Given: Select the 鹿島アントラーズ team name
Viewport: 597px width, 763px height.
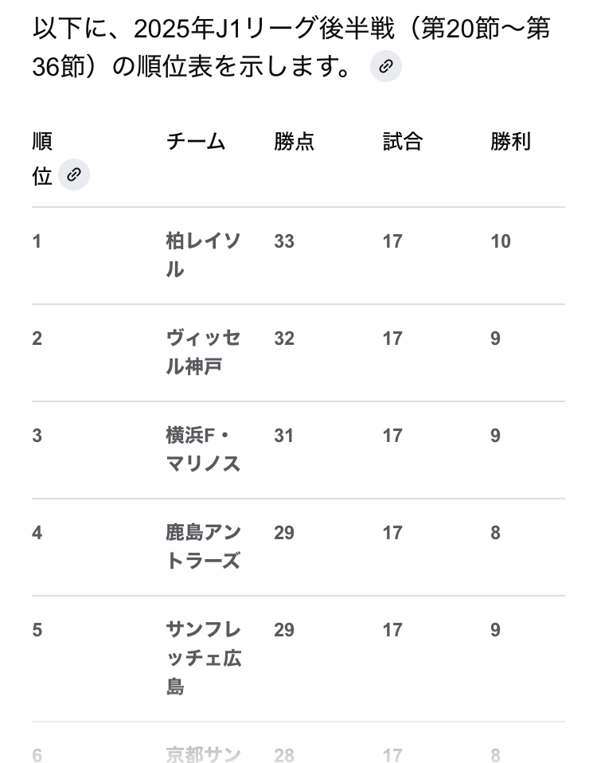Looking at the screenshot, I should (203, 546).
